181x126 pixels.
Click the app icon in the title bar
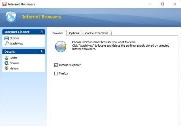5,4
